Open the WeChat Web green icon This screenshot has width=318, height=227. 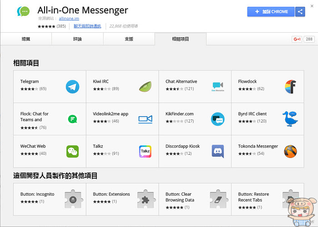72,151
